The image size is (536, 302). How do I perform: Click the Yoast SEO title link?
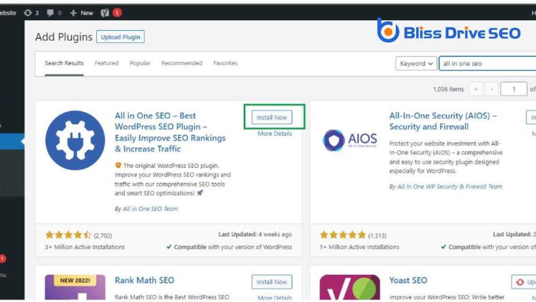point(408,280)
